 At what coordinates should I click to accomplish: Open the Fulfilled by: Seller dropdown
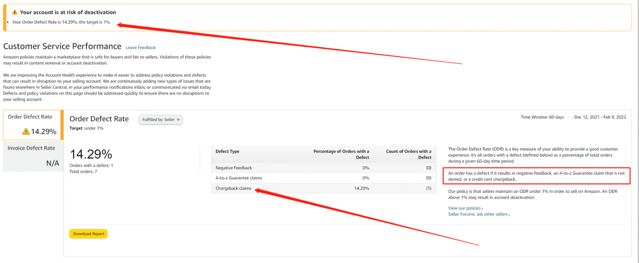(161, 120)
